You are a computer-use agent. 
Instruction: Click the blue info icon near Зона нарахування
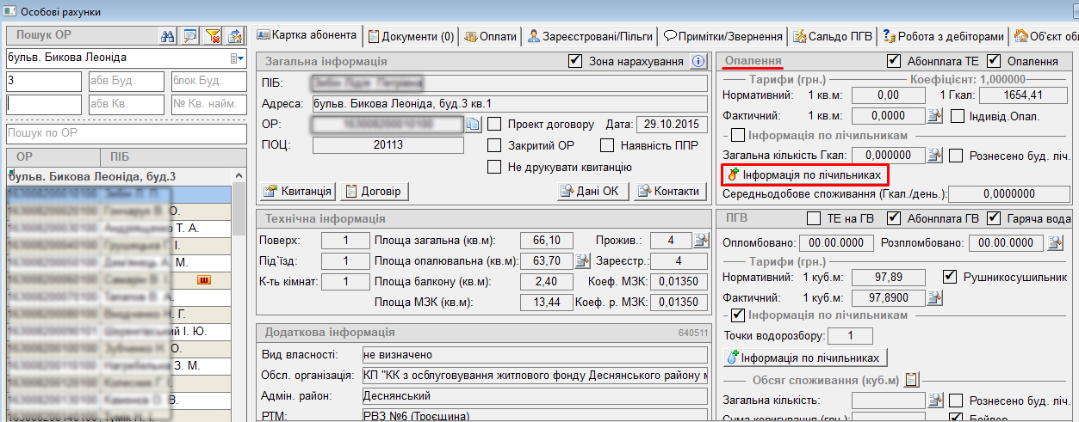point(698,62)
